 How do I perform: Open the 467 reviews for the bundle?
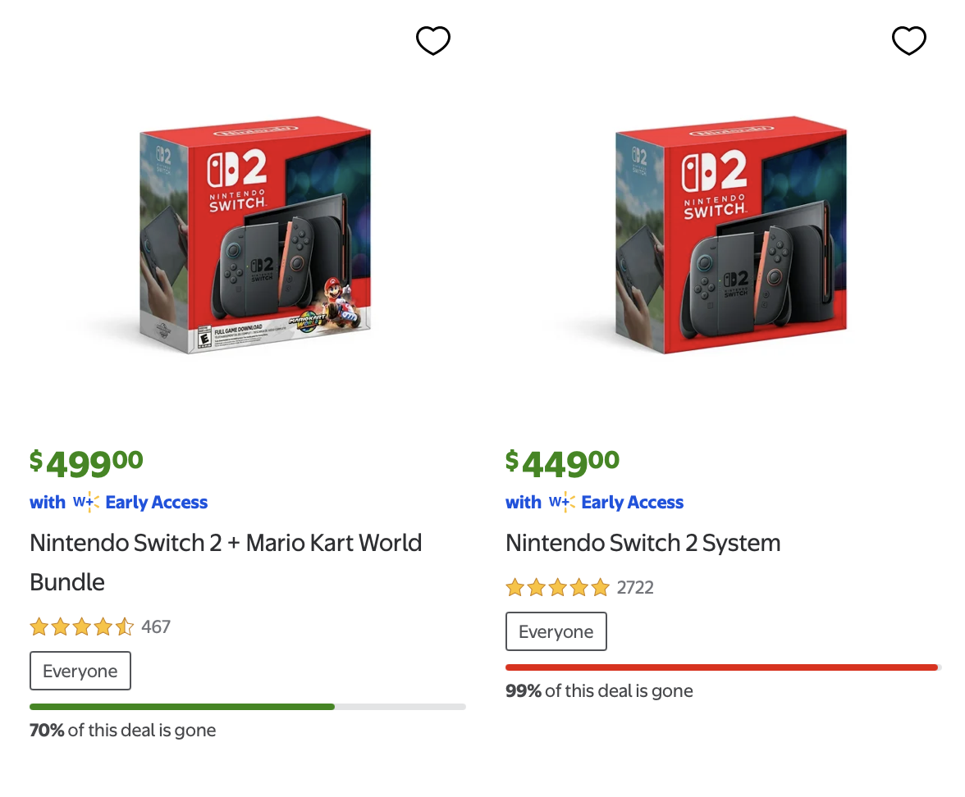point(156,626)
